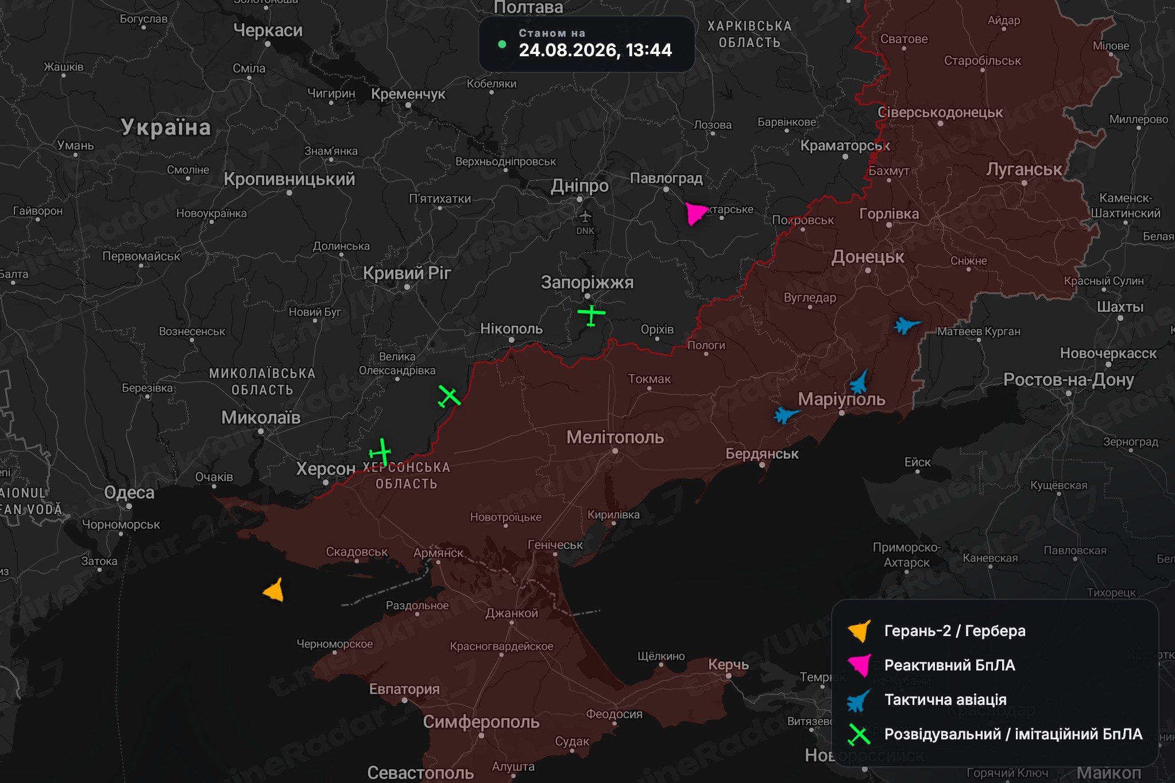Click the Донецьк city label

click(868, 257)
